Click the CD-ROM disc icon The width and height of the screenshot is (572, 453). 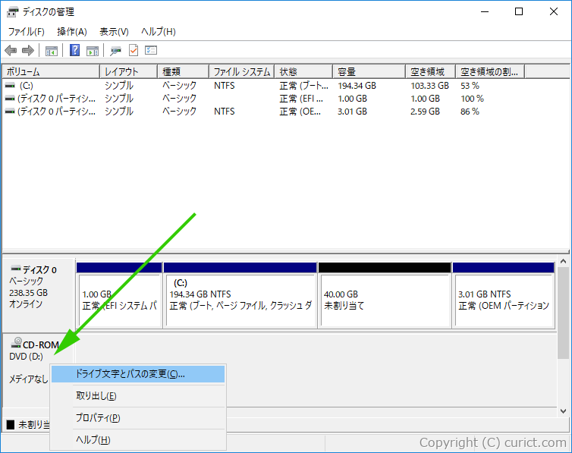click(x=17, y=343)
